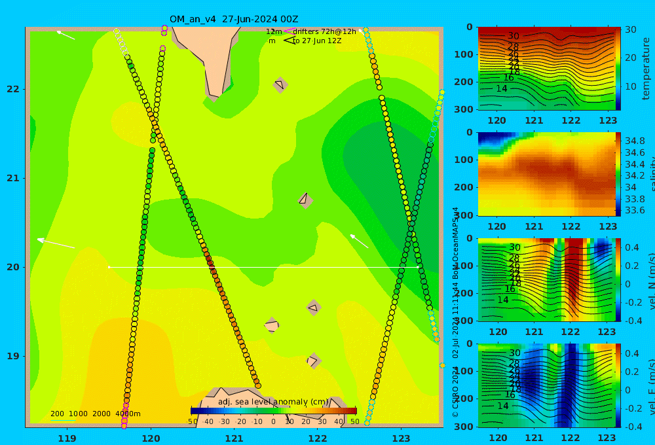Open the eastward velocity cross-section panel
Viewport: 655px width, 445px height.
click(546, 385)
